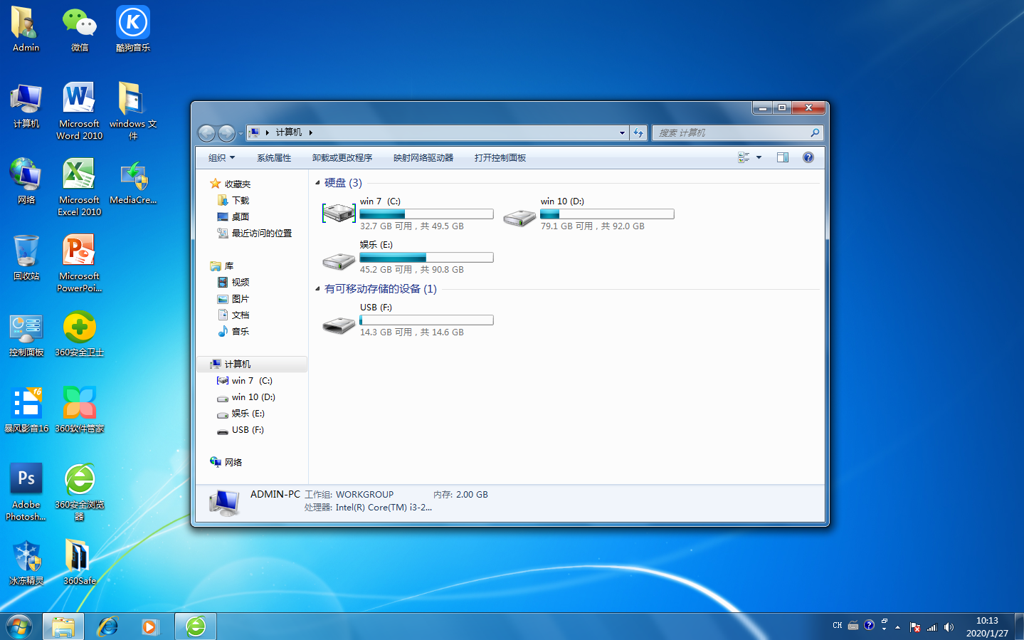This screenshot has width=1024, height=640.
Task: Click 系统属性 in the command bar
Action: tap(274, 157)
